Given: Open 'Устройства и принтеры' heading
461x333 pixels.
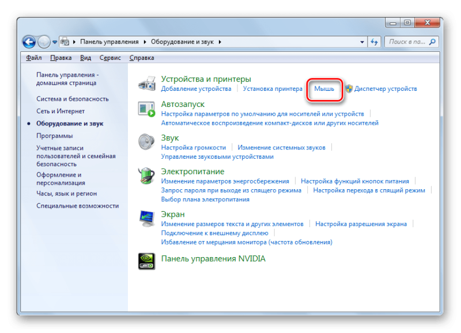Looking at the screenshot, I should [x=206, y=79].
